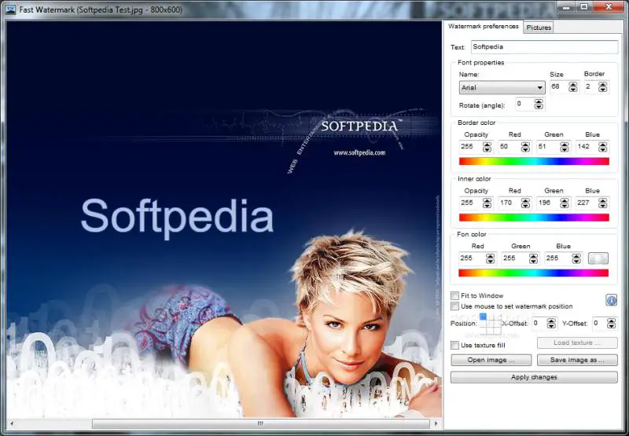Viewport: 629px width, 436px height.
Task: Switch to Watermark preferences tab
Action: click(483, 27)
